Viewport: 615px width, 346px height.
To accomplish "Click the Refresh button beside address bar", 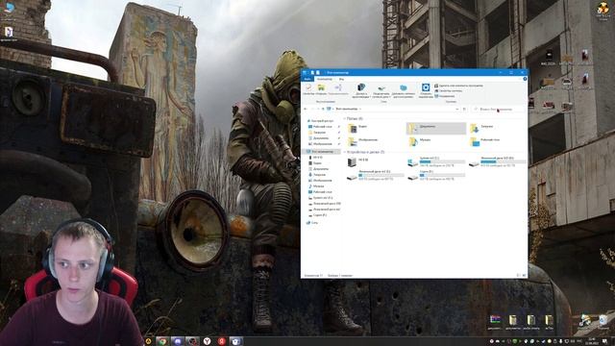I will coord(464,109).
